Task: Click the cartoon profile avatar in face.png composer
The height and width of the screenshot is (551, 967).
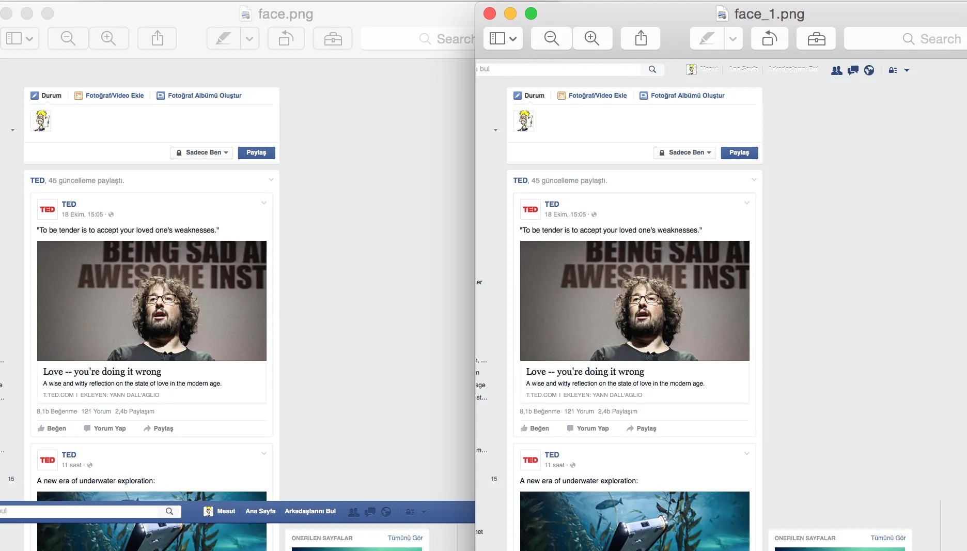Action: [41, 121]
